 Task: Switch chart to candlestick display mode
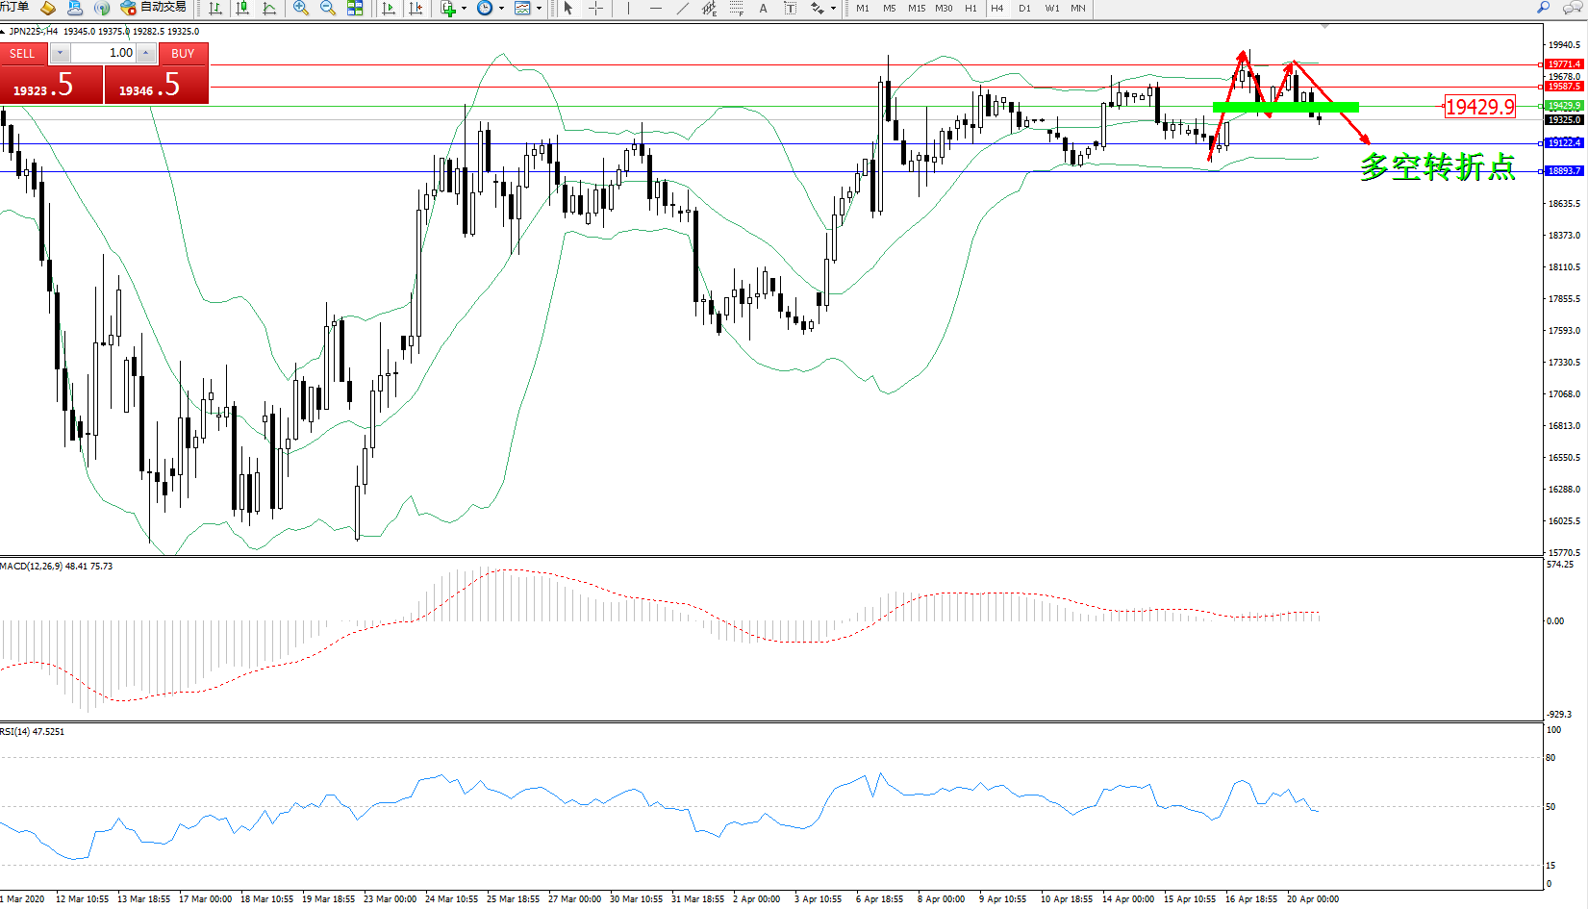[x=242, y=9]
